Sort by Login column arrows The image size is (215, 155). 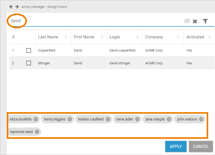click(138, 37)
